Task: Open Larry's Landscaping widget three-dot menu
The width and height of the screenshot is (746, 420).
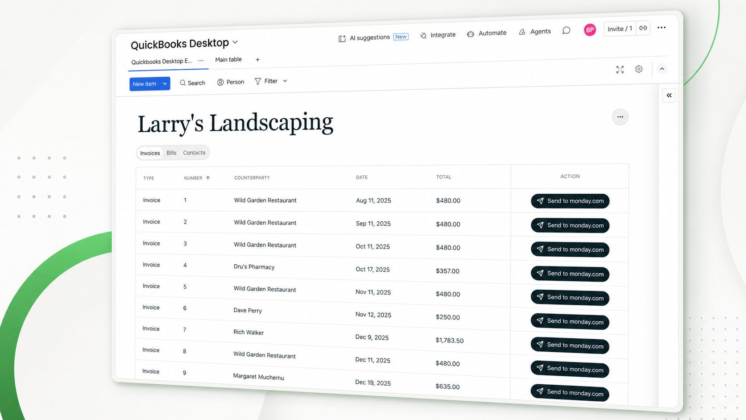Action: 620,117
